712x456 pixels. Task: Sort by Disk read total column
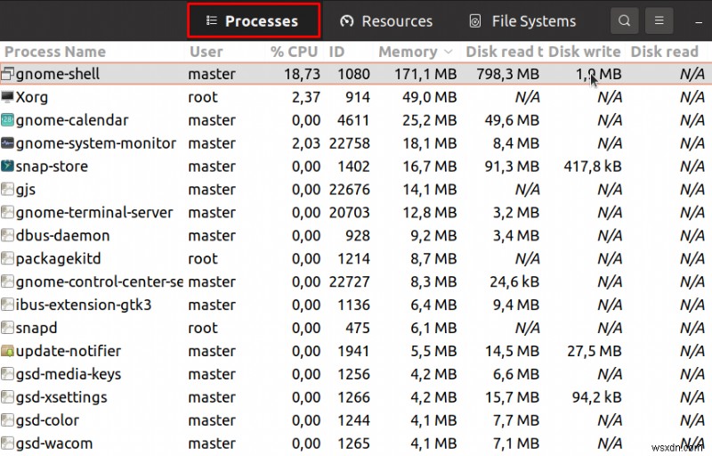pos(504,52)
